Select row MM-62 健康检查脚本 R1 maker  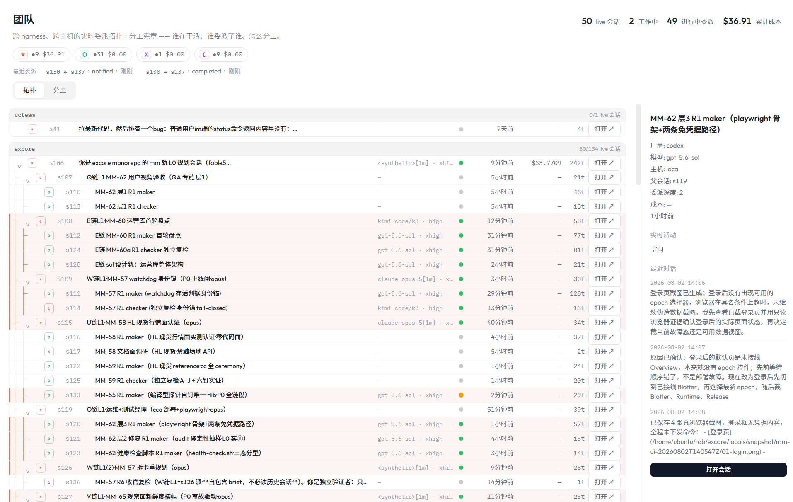[317, 453]
